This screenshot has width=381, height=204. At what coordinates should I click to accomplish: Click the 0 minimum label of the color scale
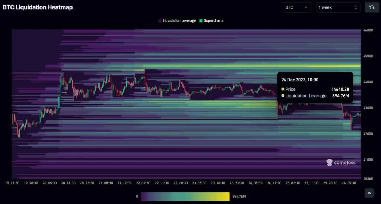(x=137, y=197)
